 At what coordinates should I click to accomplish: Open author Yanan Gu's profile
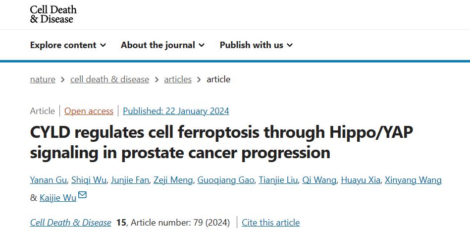click(47, 180)
